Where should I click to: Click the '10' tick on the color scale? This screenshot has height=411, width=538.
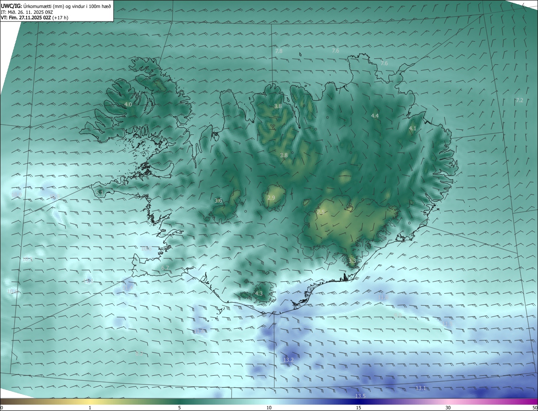(x=269, y=408)
